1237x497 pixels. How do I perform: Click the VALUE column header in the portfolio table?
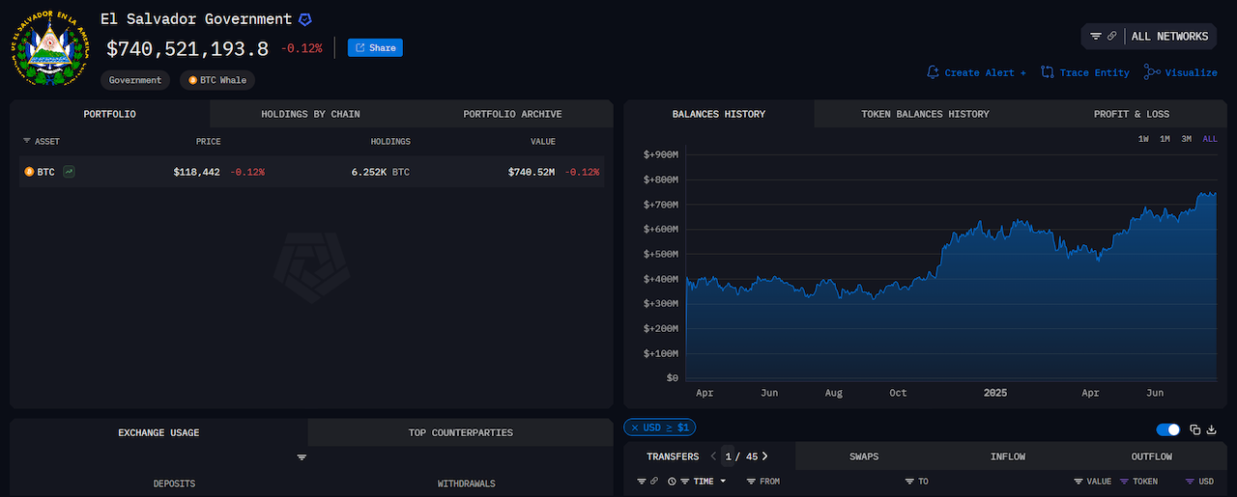click(543, 142)
